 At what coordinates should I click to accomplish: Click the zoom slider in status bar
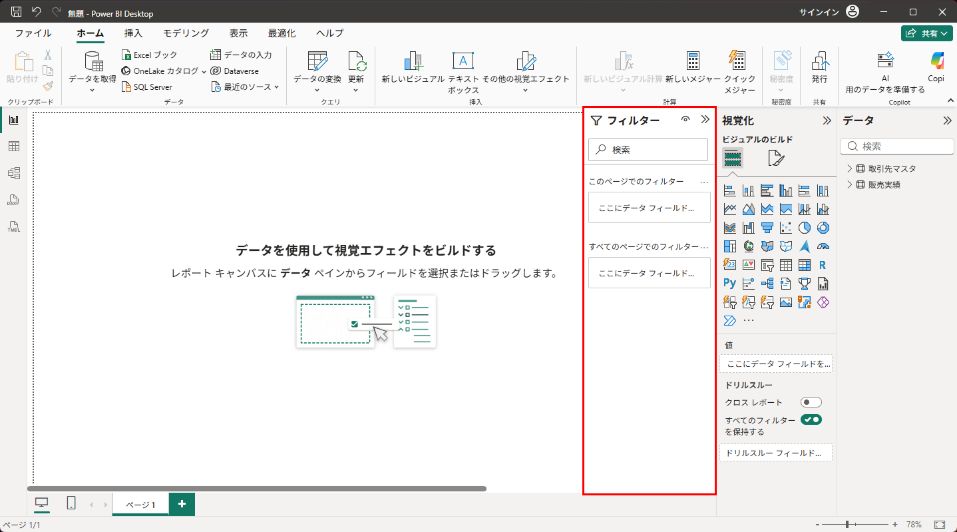pos(857,525)
